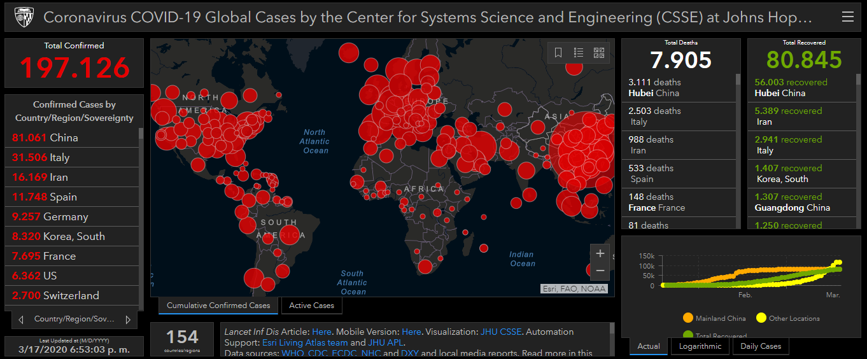Open the map bookmarks icon
This screenshot has width=867, height=359.
click(558, 53)
